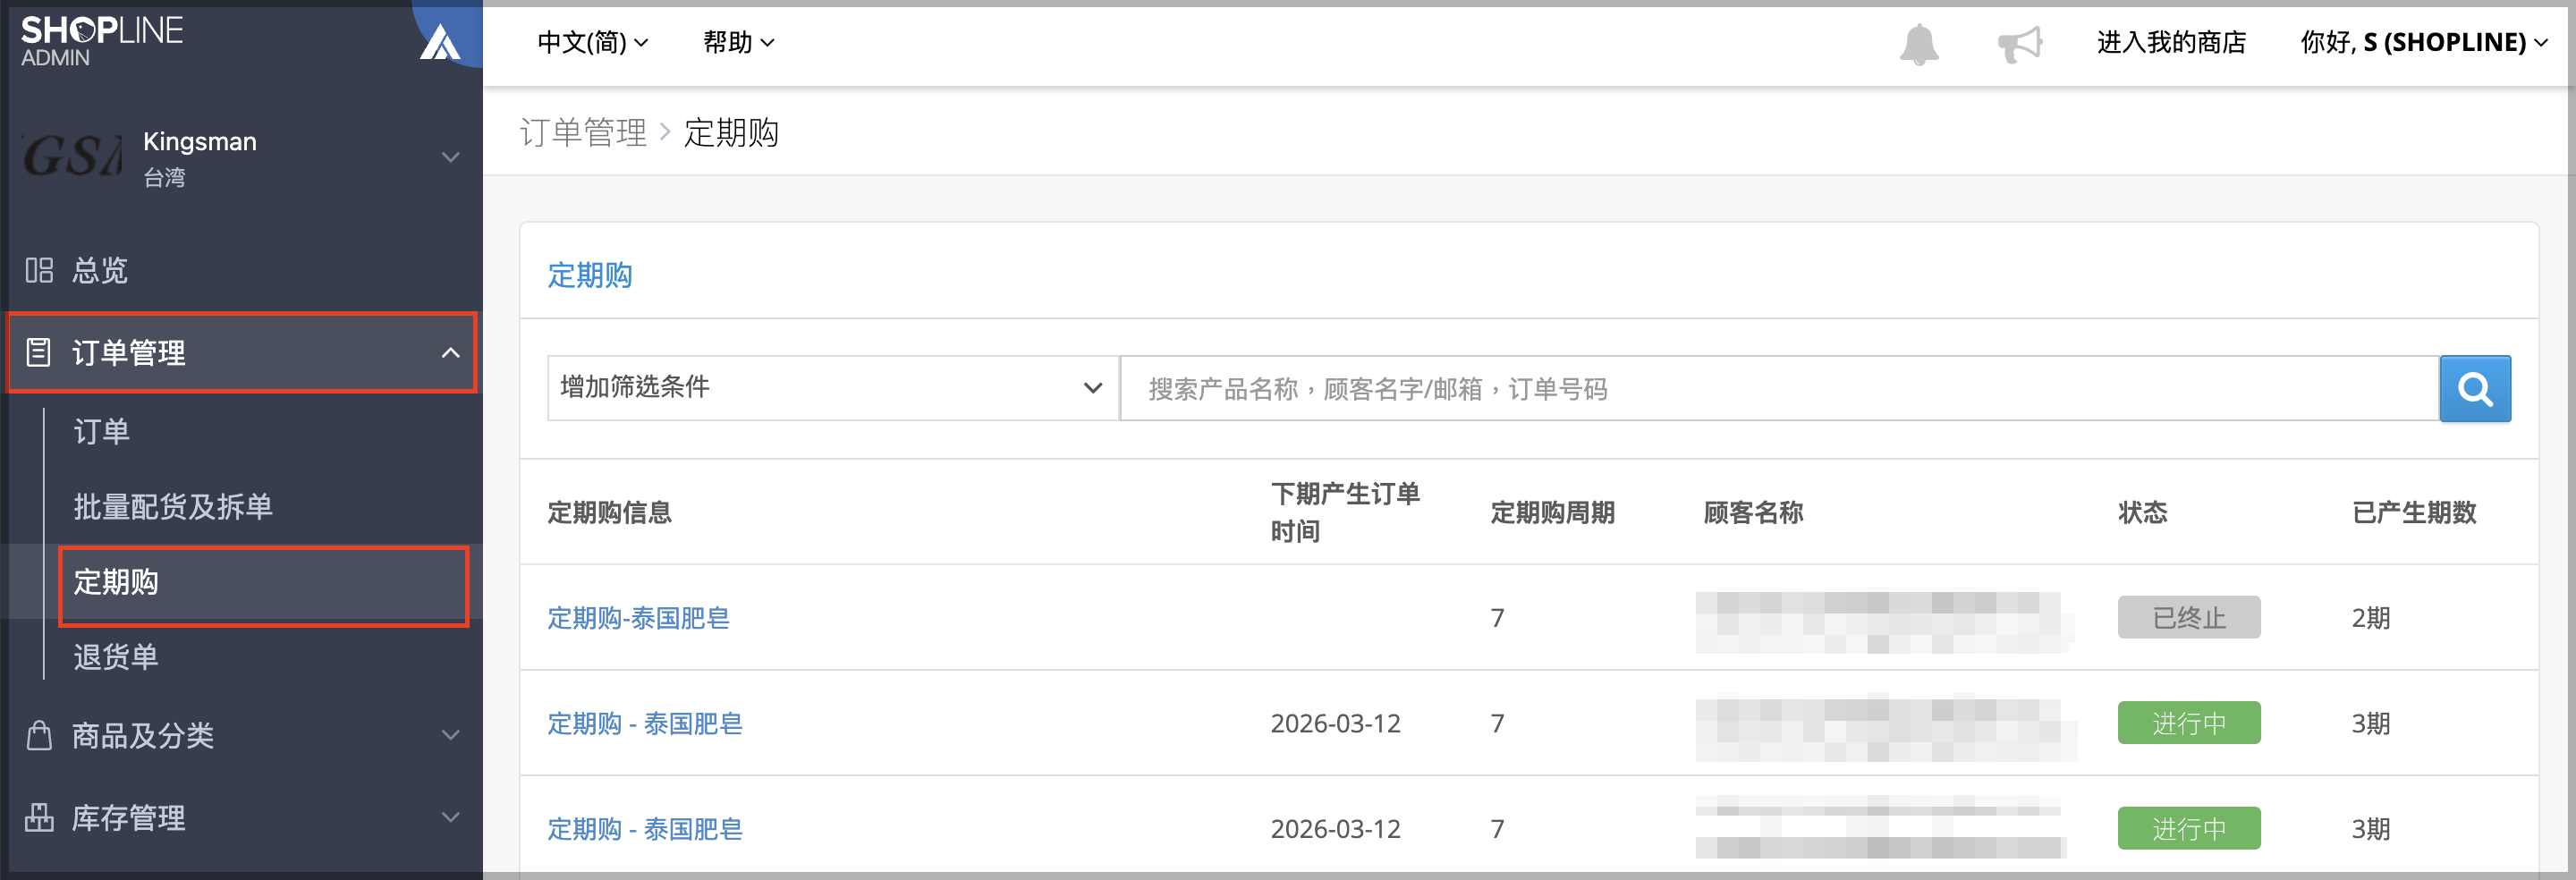Open the 订单 submenu item
The image size is (2576, 880).
click(102, 431)
